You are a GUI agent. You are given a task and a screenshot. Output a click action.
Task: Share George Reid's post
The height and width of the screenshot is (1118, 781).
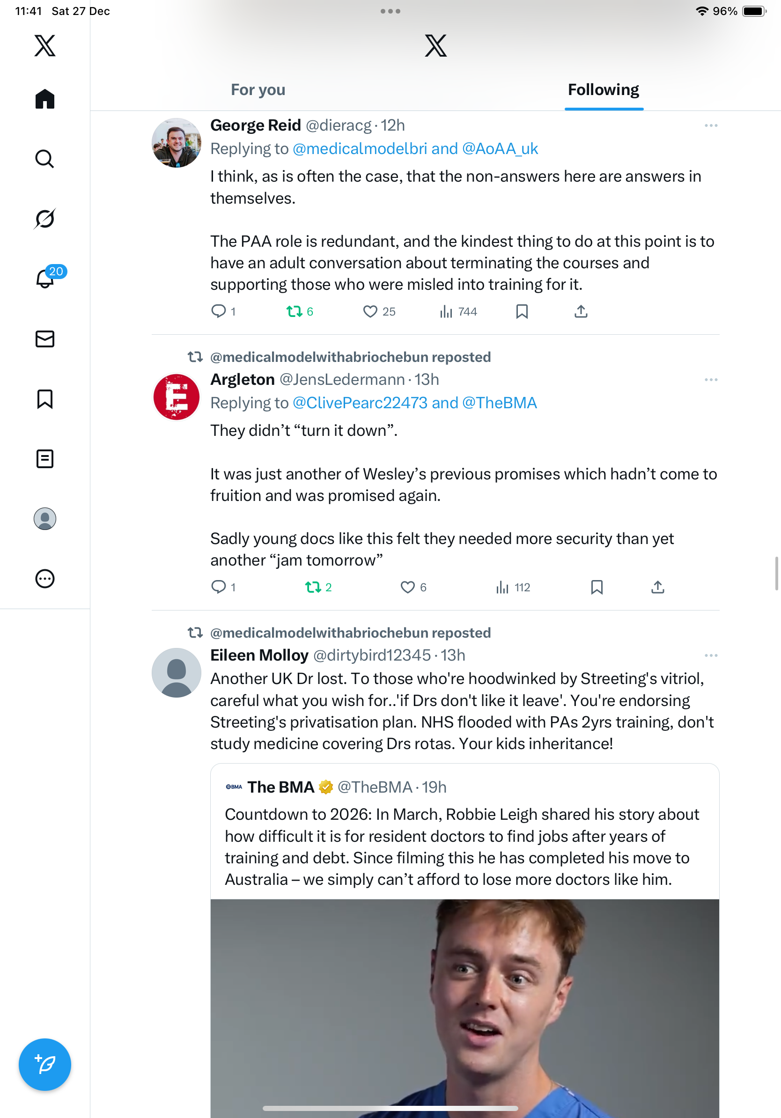point(581,312)
